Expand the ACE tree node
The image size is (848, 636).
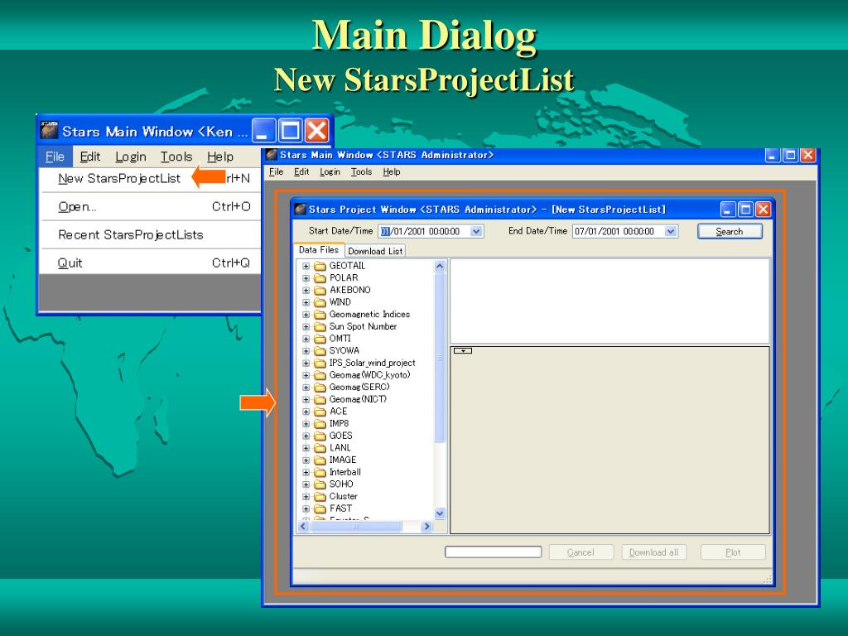click(306, 412)
